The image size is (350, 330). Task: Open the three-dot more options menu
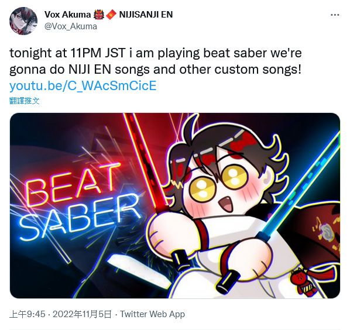pos(335,15)
